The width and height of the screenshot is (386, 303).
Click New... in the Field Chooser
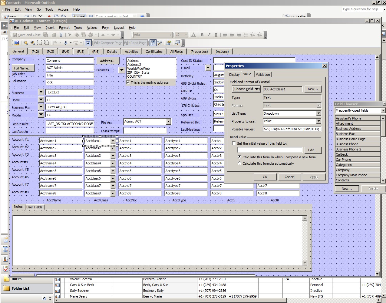[x=347, y=189]
